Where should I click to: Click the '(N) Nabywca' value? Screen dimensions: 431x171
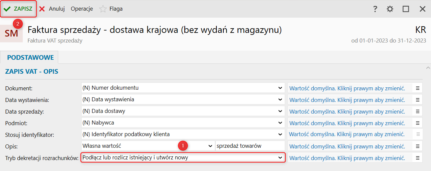(98, 123)
